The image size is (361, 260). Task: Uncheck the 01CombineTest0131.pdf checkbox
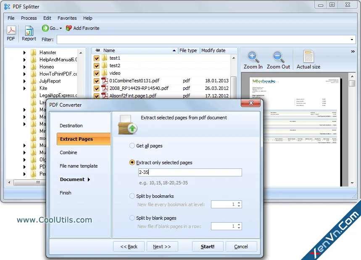(x=97, y=81)
